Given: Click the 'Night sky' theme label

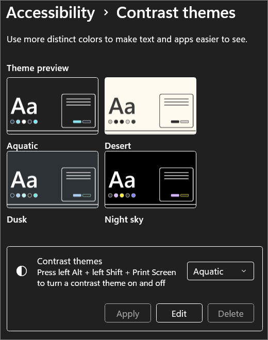Looking at the screenshot, I should coord(124,220).
